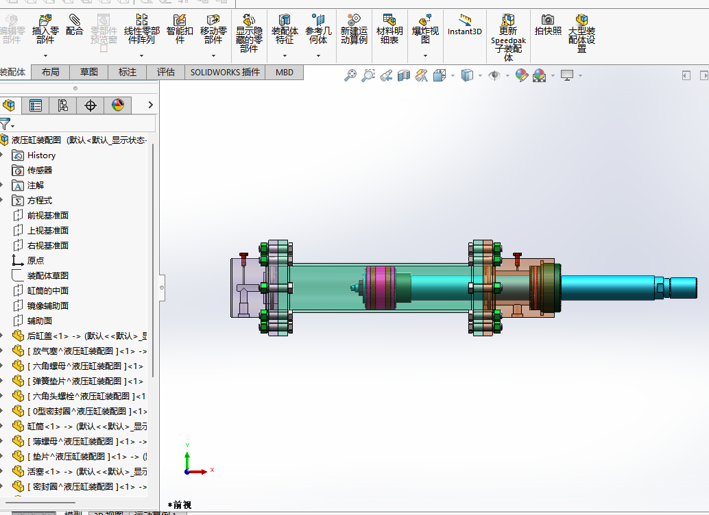Click Zoom to Fit magnifier icon
Image resolution: width=709 pixels, height=515 pixels.
(x=350, y=75)
